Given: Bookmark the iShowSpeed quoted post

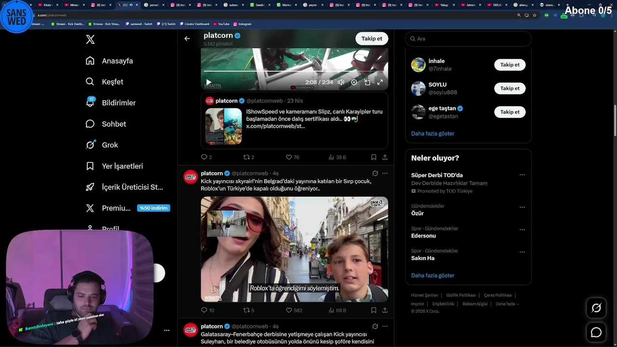Looking at the screenshot, I should click(x=374, y=157).
